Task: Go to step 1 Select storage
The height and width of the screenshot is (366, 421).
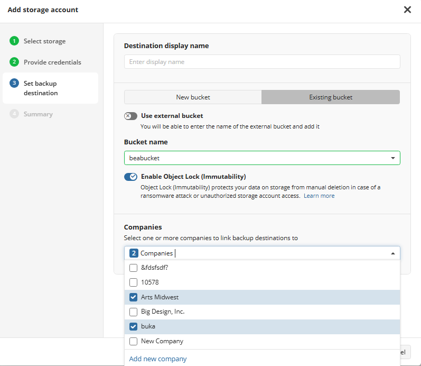Action: [x=44, y=41]
